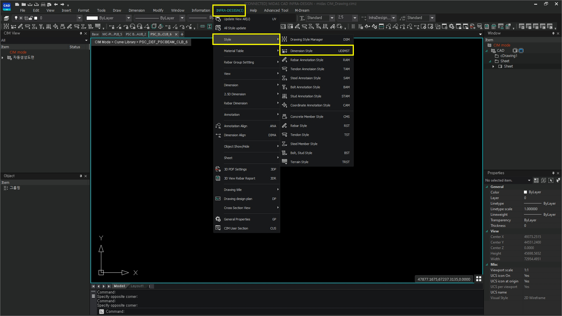562x316 pixels.
Task: Toggle the layer lock padlock icon
Action: click(31, 18)
